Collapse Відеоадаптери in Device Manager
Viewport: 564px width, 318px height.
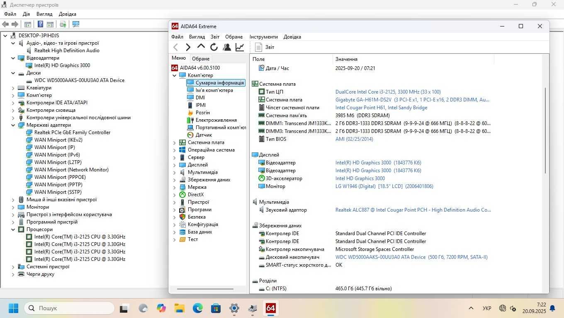tap(13, 58)
